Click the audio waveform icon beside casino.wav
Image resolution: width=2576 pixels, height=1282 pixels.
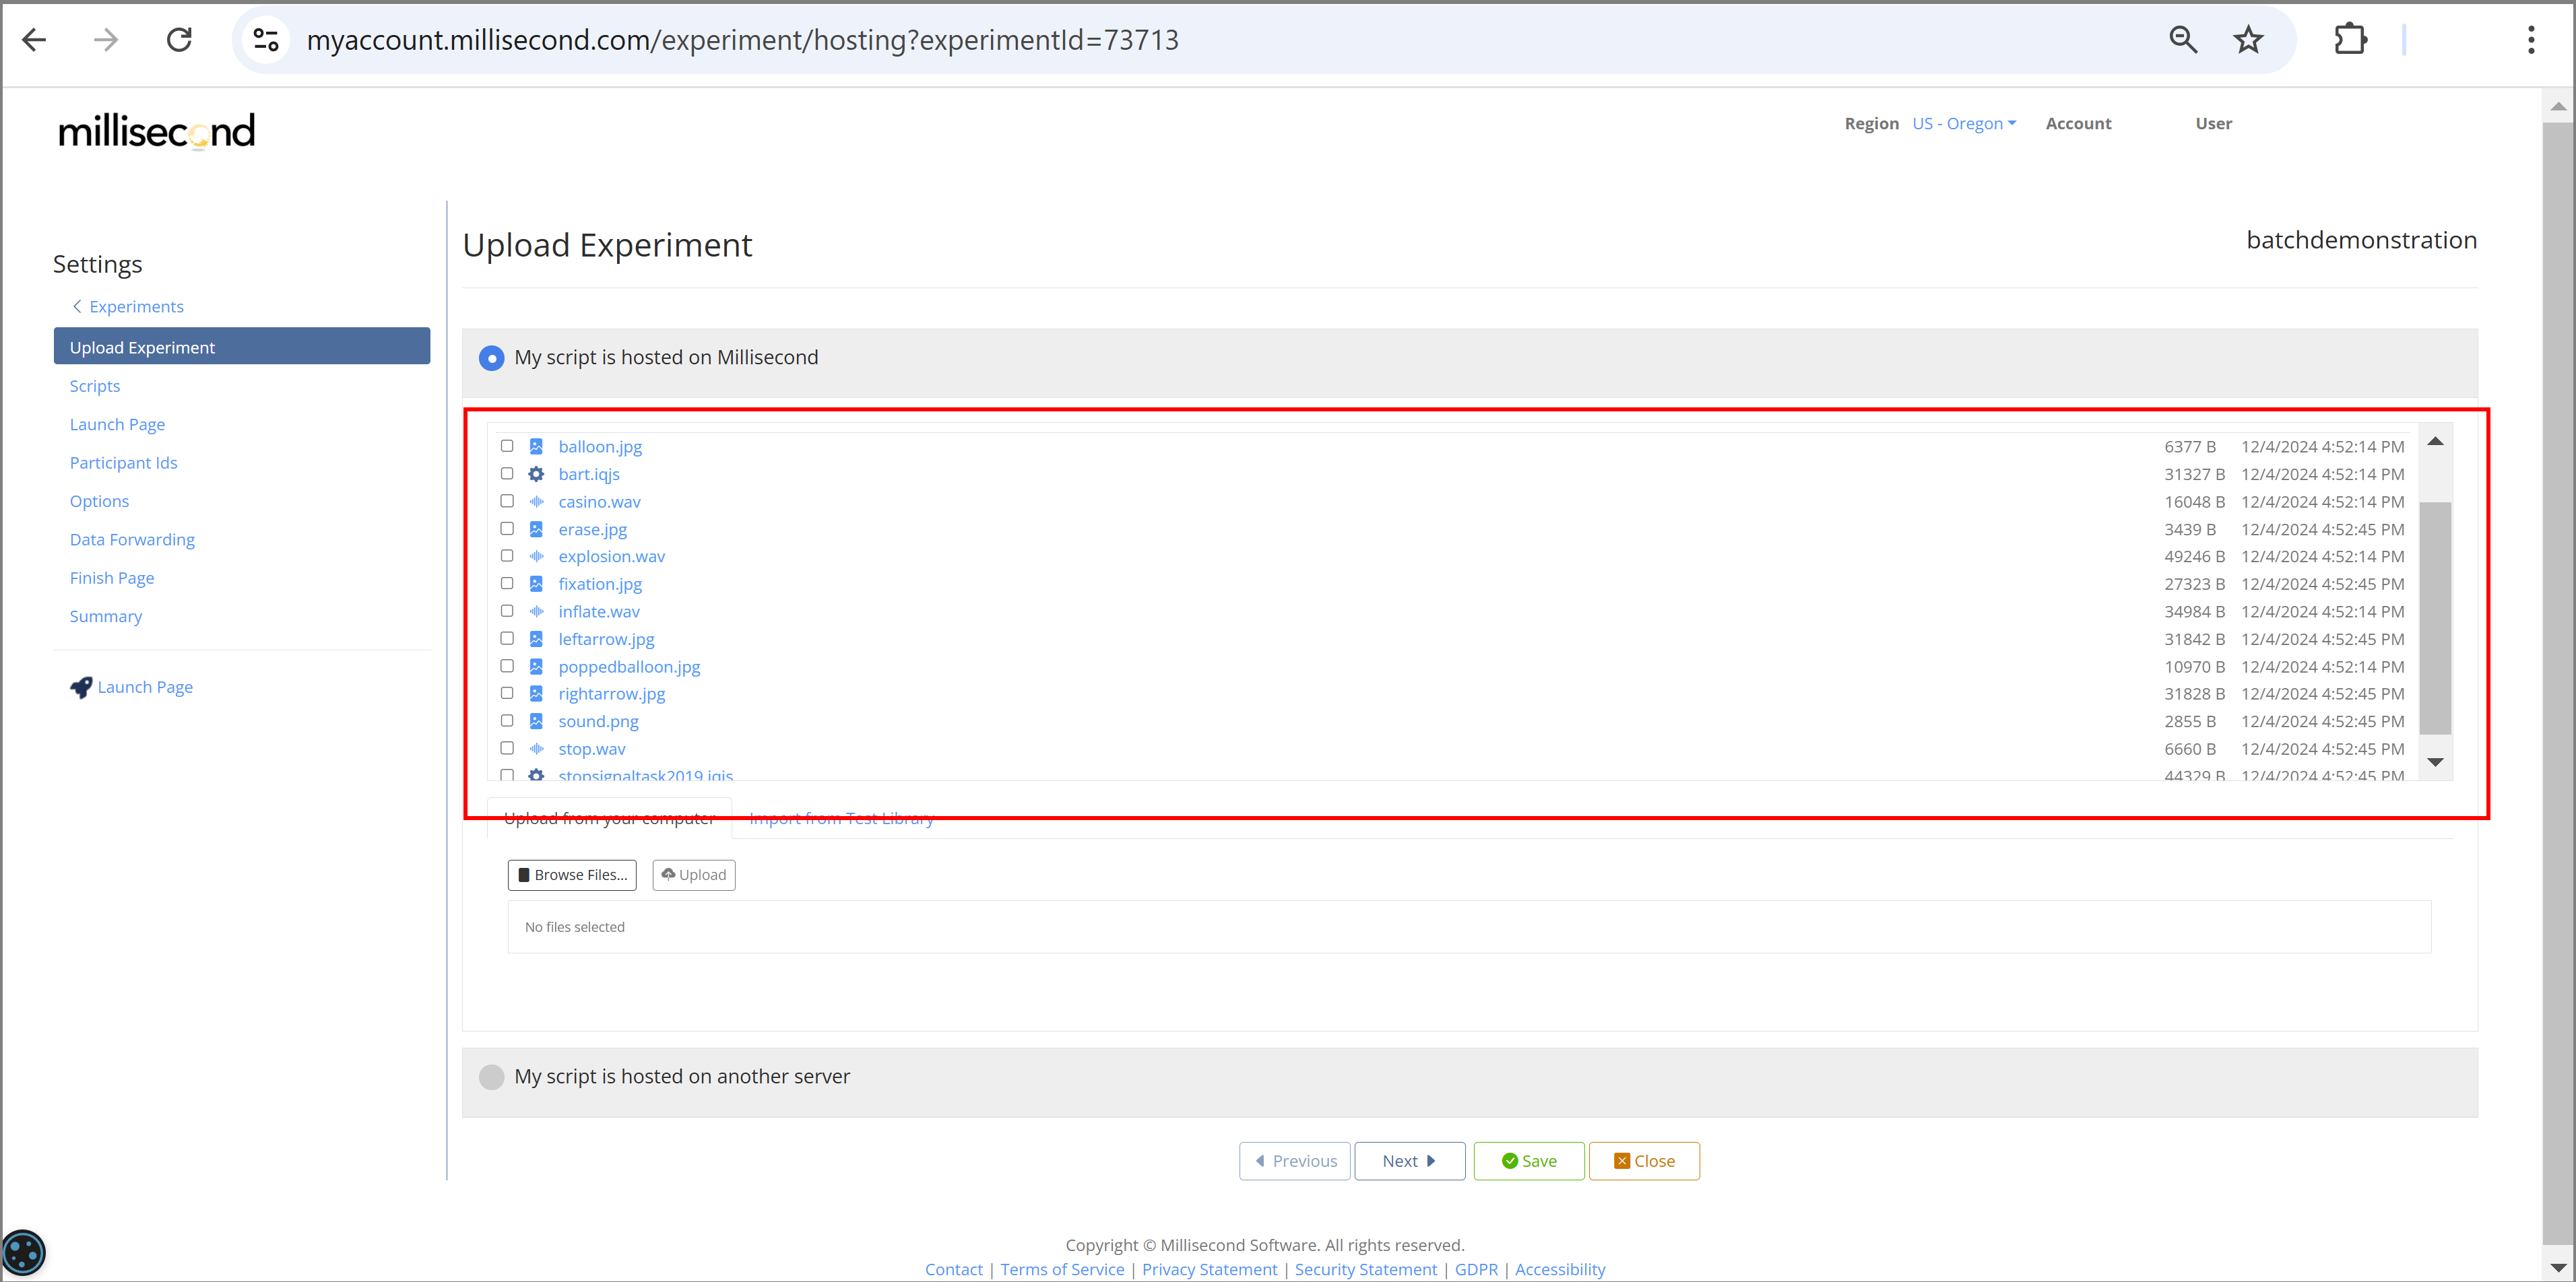[536, 502]
